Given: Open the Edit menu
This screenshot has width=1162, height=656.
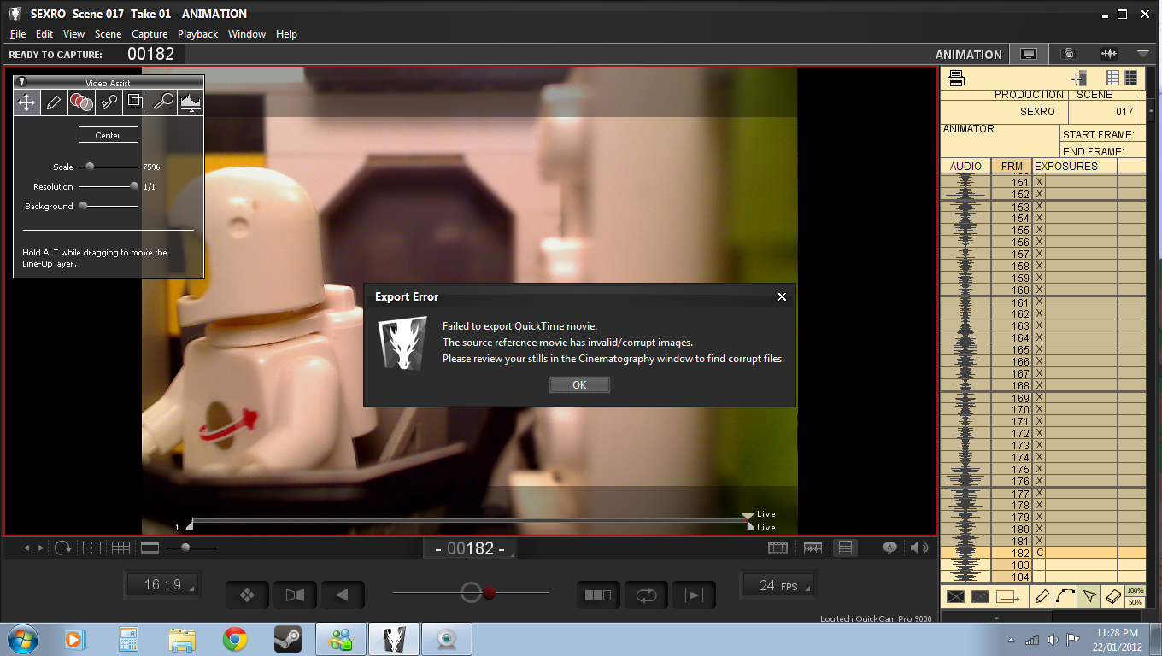Looking at the screenshot, I should 44,34.
